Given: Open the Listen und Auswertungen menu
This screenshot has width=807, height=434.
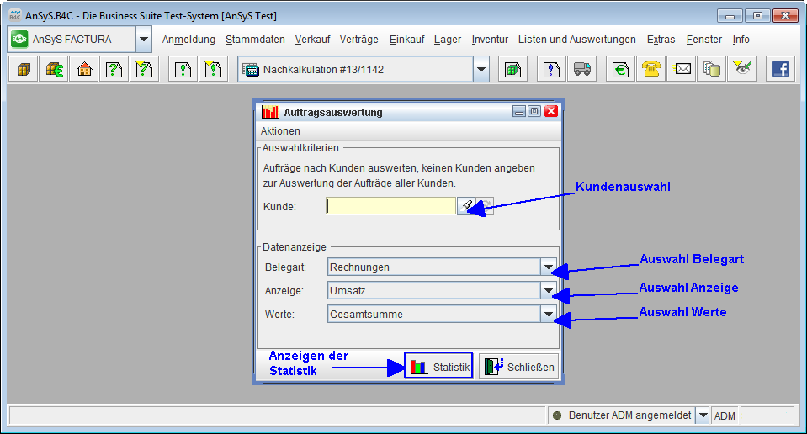Looking at the screenshot, I should (x=576, y=40).
